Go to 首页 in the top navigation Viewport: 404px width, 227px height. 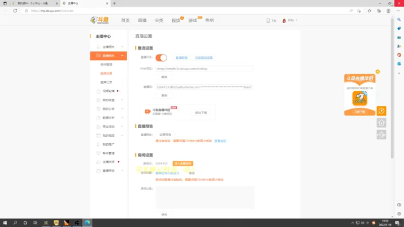[125, 20]
